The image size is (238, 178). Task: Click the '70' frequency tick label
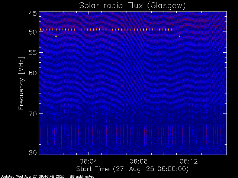tap(33, 114)
